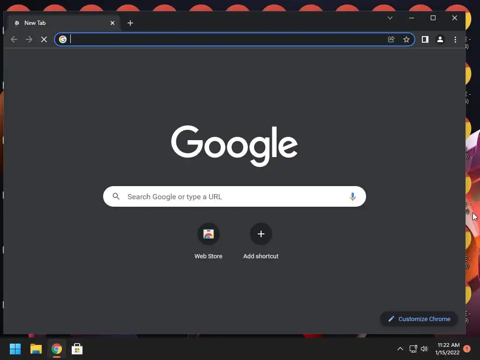Toggle the side panel icon

pos(425,39)
